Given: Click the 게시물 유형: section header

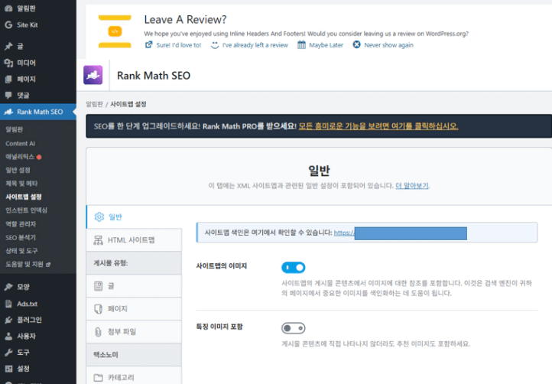Looking at the screenshot, I should pos(134,263).
